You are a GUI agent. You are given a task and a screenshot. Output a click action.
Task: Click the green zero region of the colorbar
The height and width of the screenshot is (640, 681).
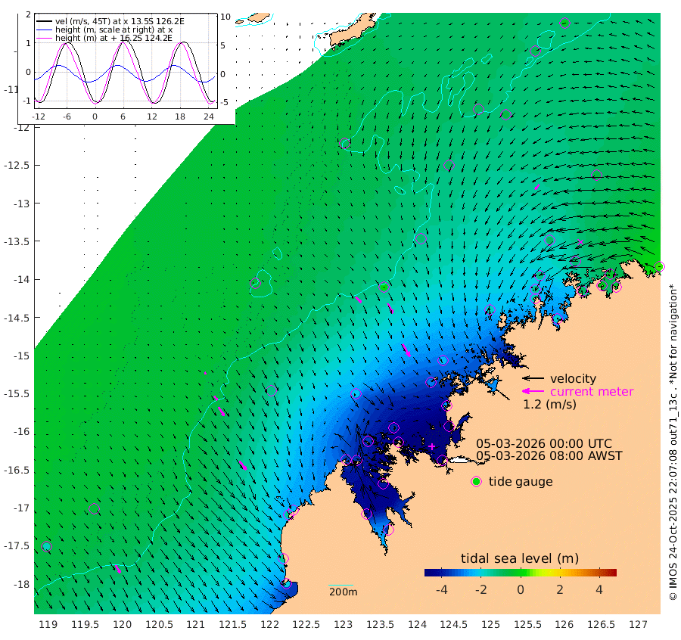(x=521, y=573)
